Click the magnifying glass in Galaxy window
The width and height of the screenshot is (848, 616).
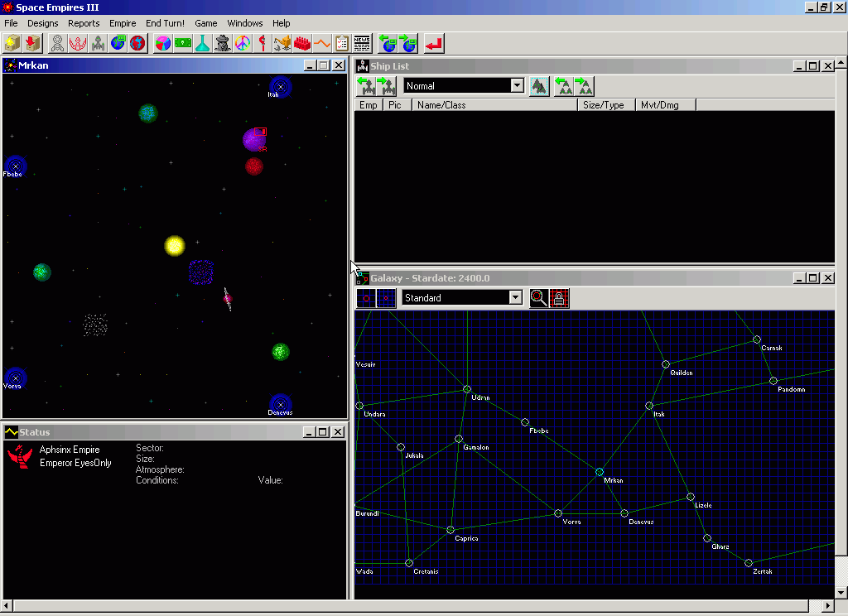(x=539, y=298)
